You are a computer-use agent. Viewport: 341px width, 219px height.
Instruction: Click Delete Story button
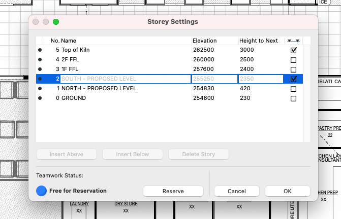(x=199, y=154)
